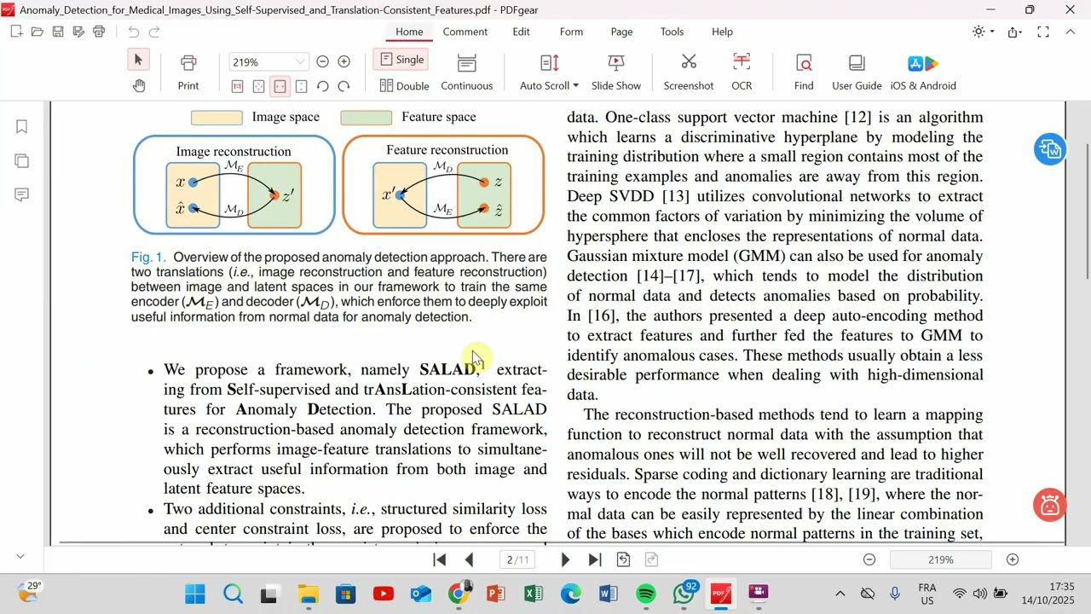The height and width of the screenshot is (614, 1091).
Task: Open the 219% zoom level dropdown
Action: tap(300, 62)
